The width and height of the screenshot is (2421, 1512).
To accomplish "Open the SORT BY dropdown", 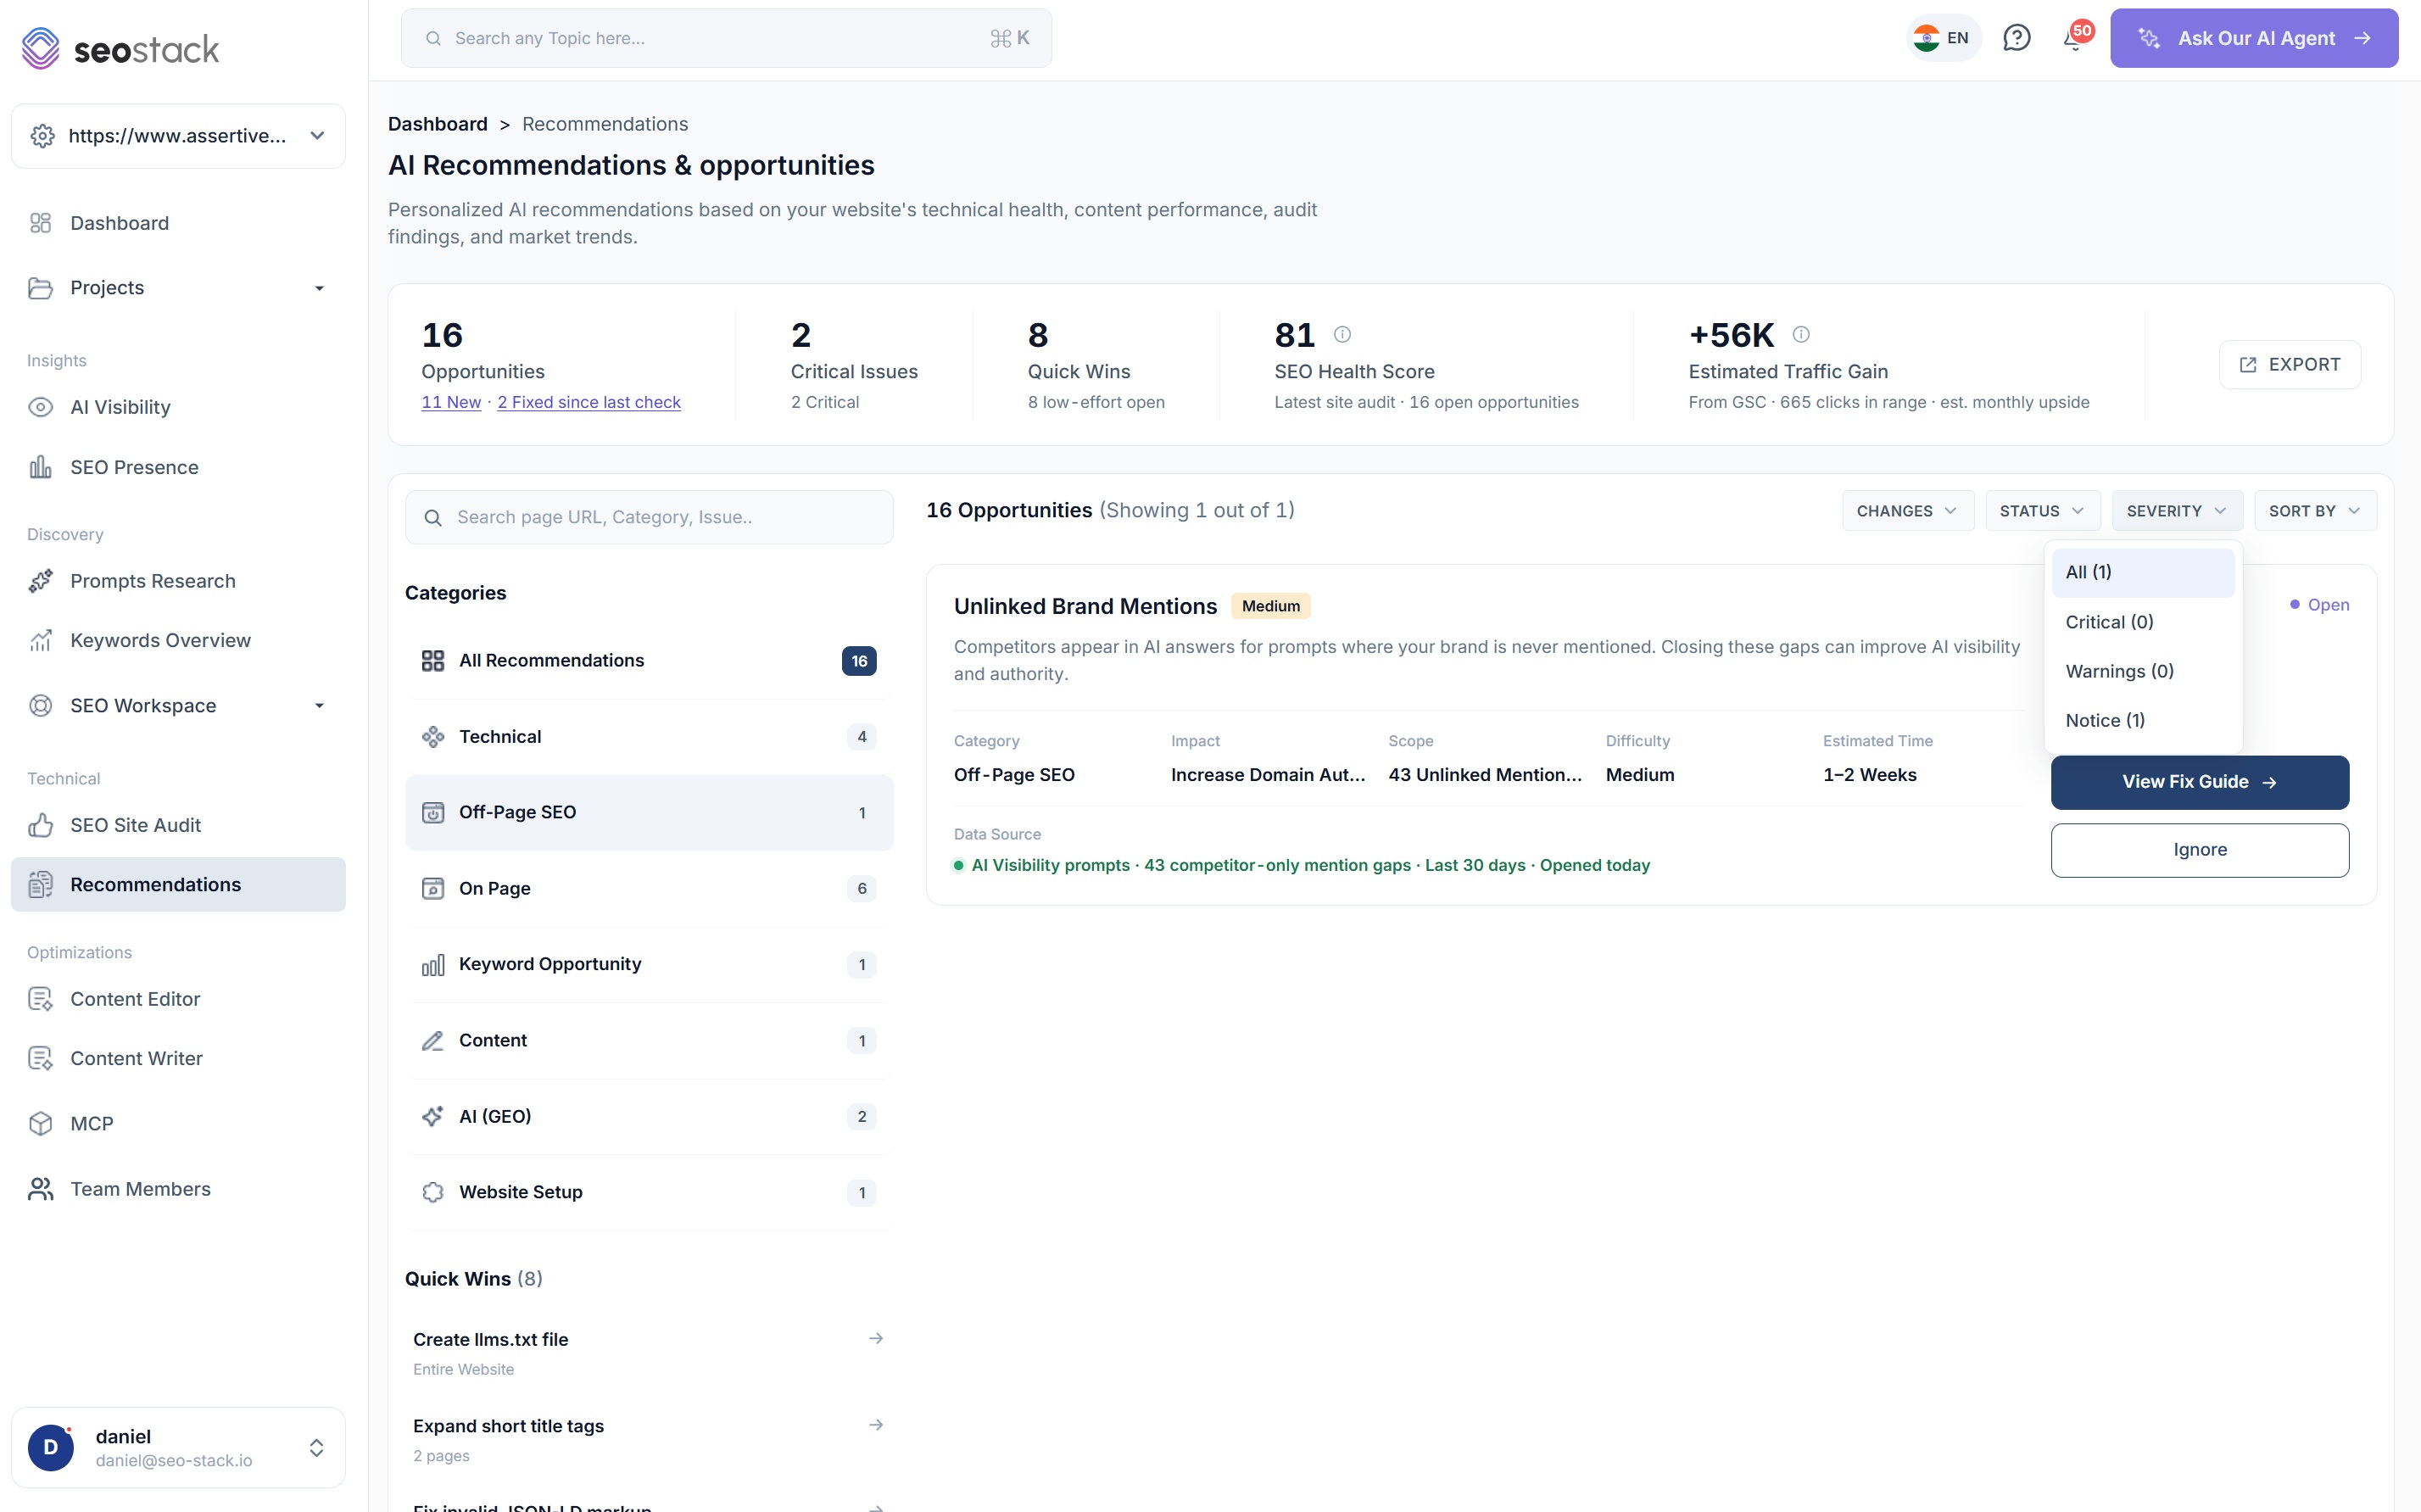I will [2315, 511].
